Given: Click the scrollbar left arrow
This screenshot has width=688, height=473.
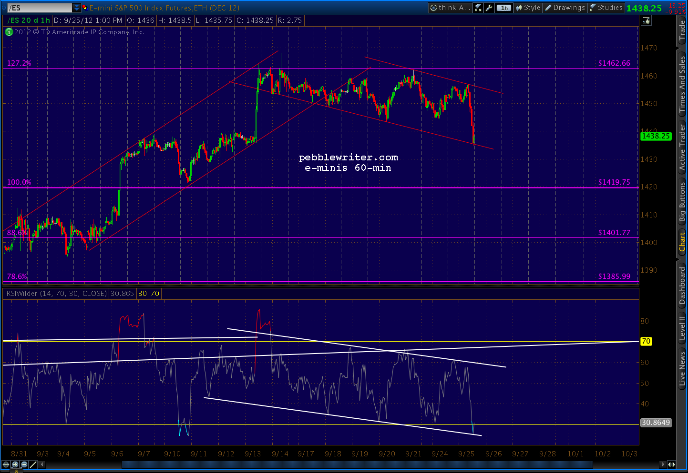Looking at the screenshot, I should 42,464.
